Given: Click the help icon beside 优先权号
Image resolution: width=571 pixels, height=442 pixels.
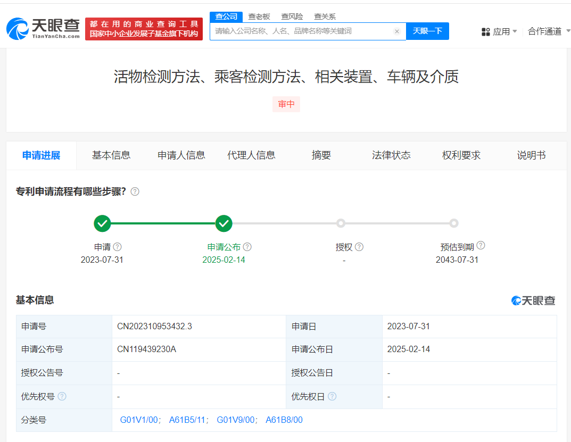Looking at the screenshot, I should click(62, 396).
